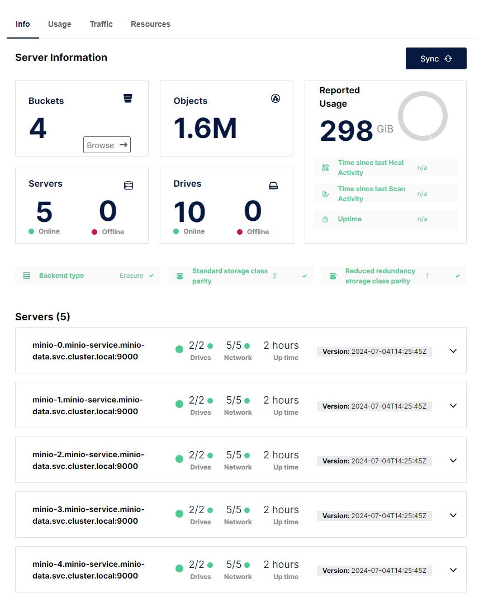This screenshot has height=602, width=484.
Task: Click the Erasure checkmark icon
Action: [151, 276]
